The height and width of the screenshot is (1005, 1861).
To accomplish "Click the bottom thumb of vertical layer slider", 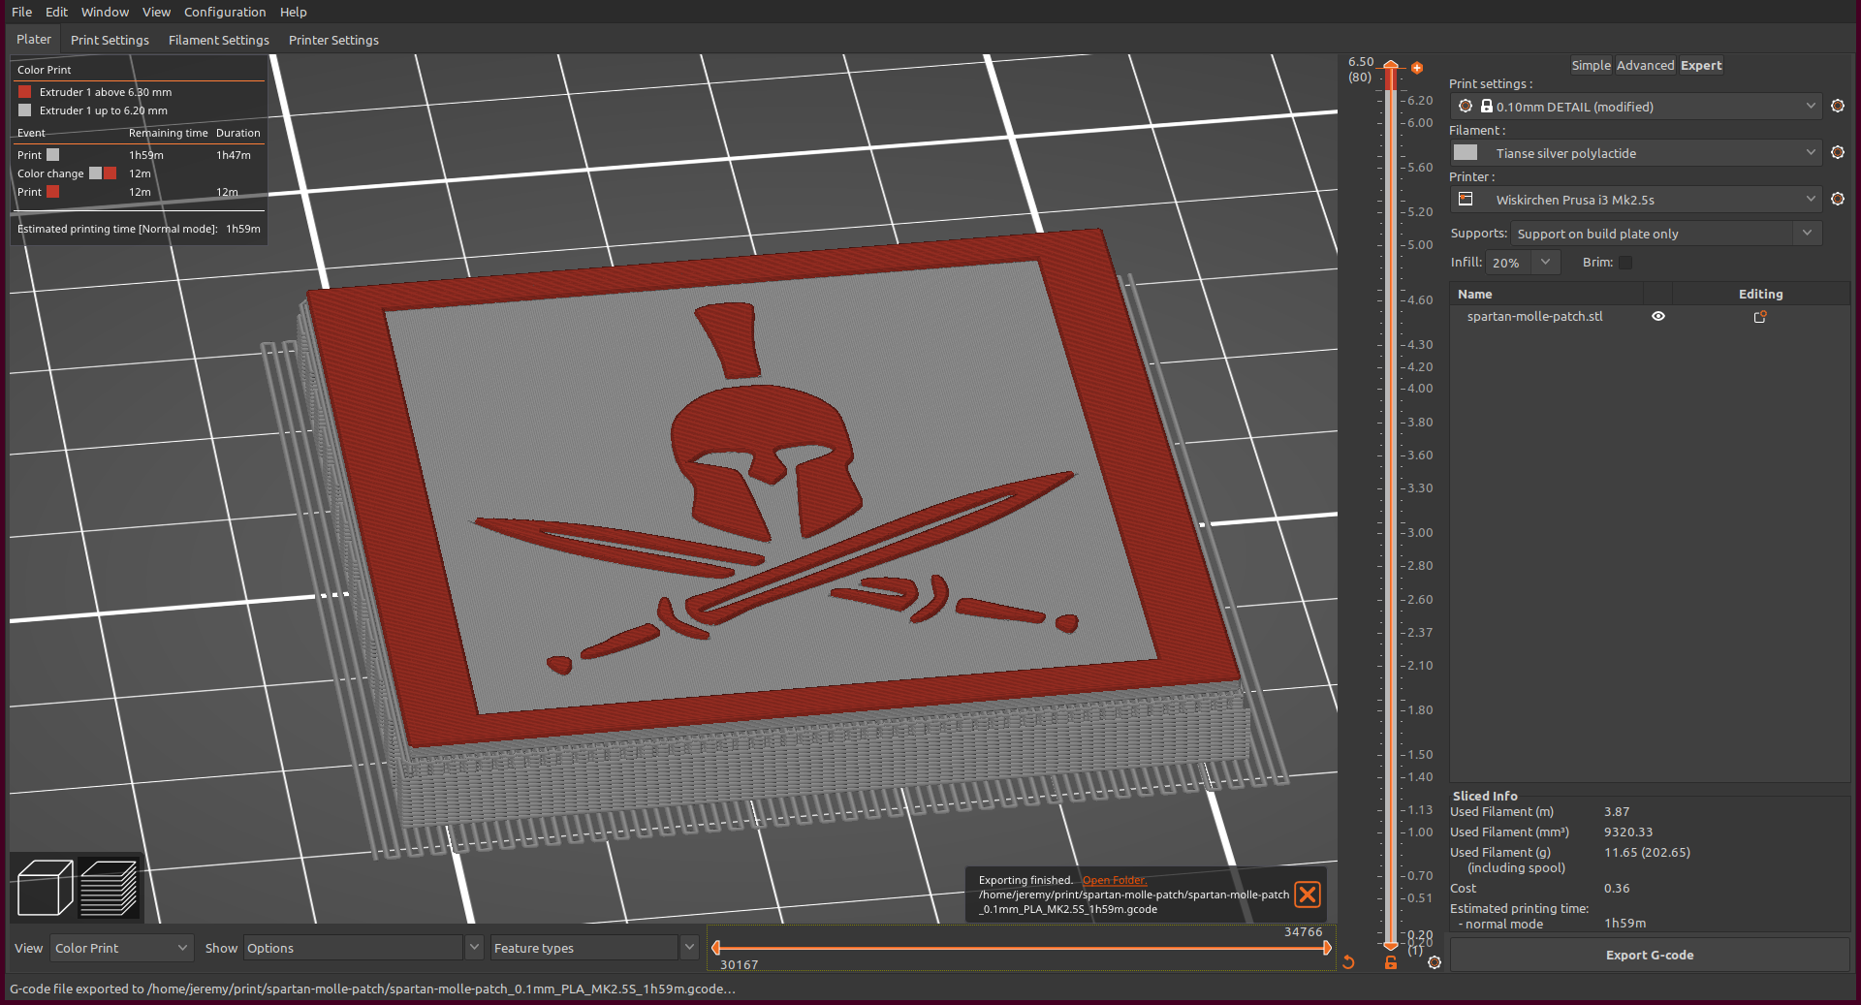I will pos(1391,945).
